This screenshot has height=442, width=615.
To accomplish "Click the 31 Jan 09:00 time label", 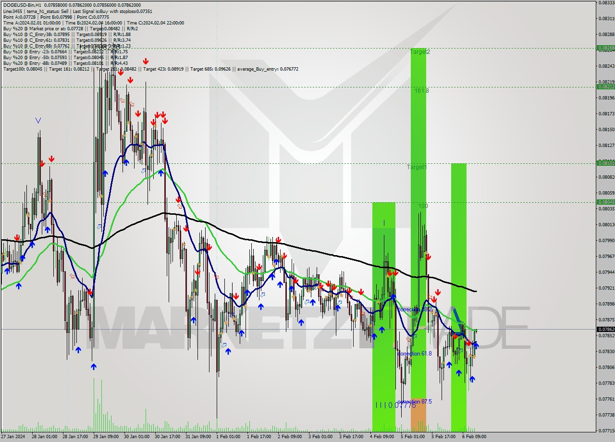I will (x=198, y=437).
